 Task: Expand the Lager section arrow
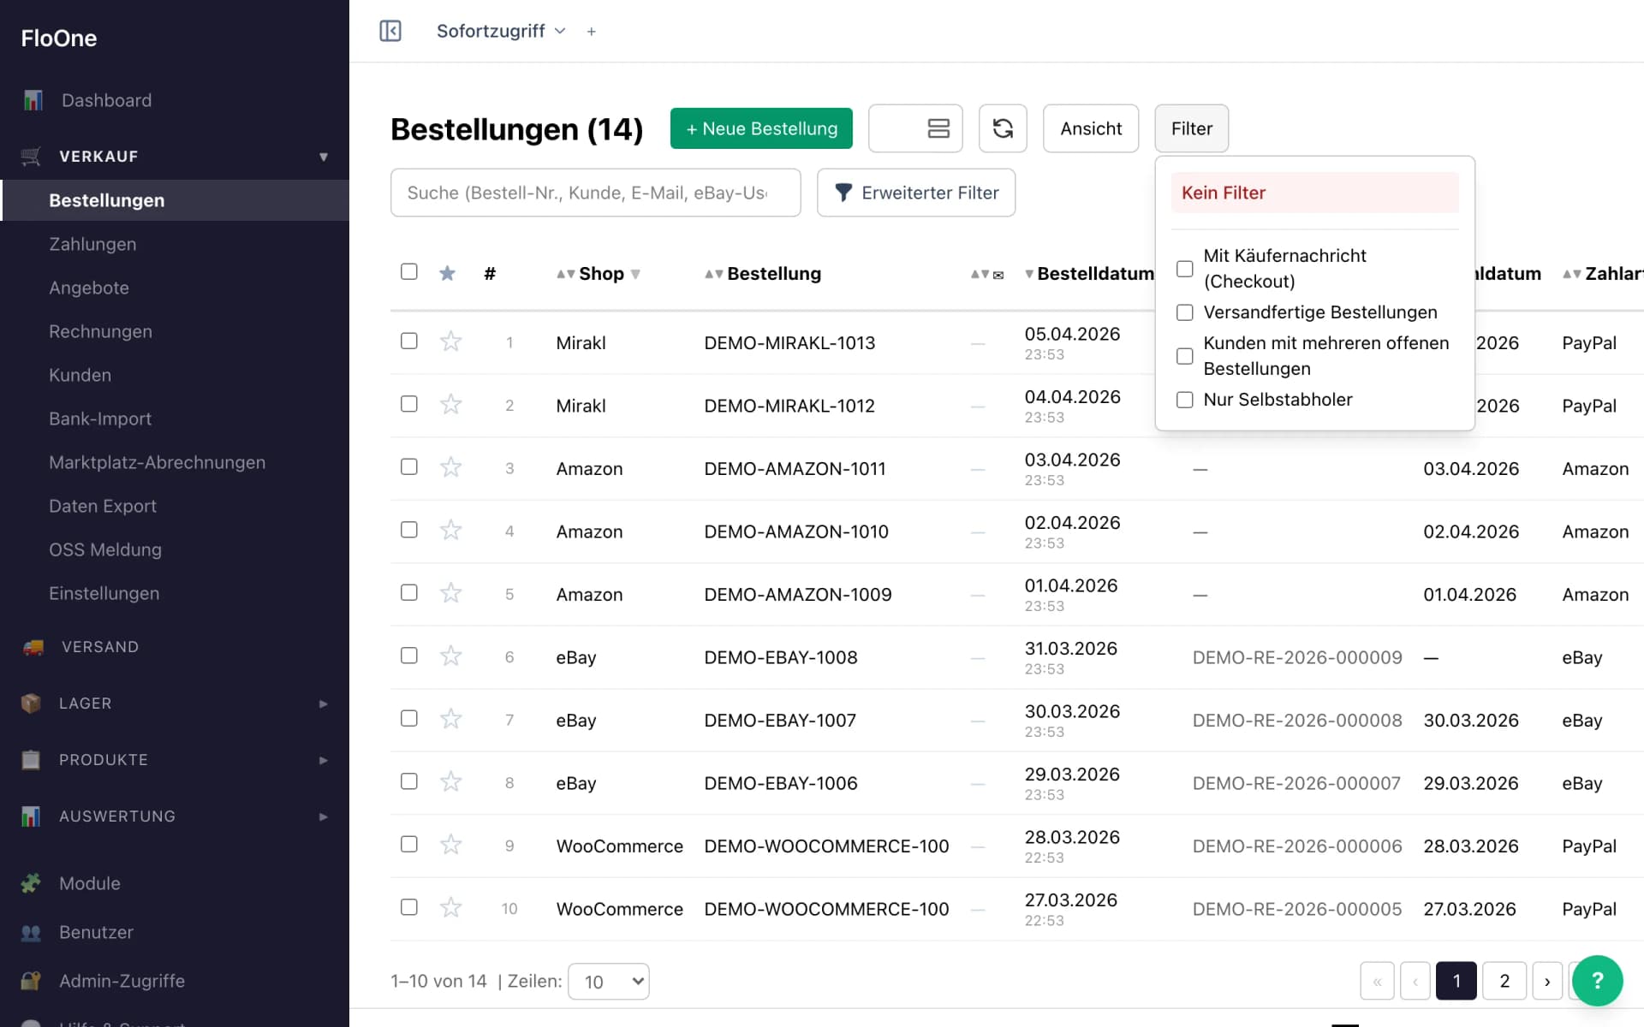(324, 703)
